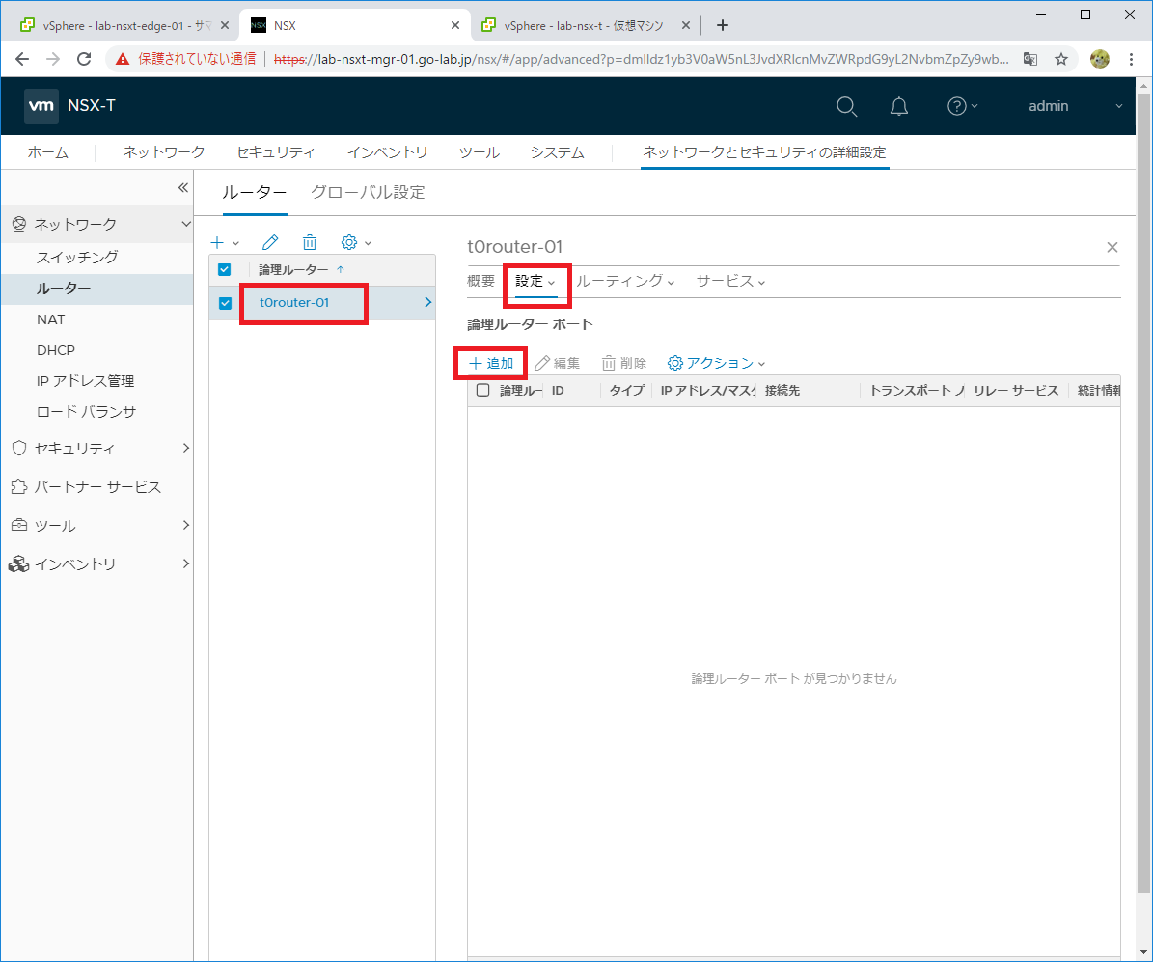This screenshot has height=962, width=1153.
Task: Open パートナー サービス in sidebar
Action: [97, 487]
